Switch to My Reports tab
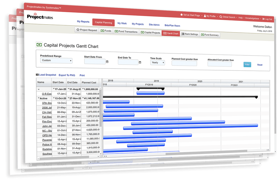The image size is (280, 181). coord(83,22)
